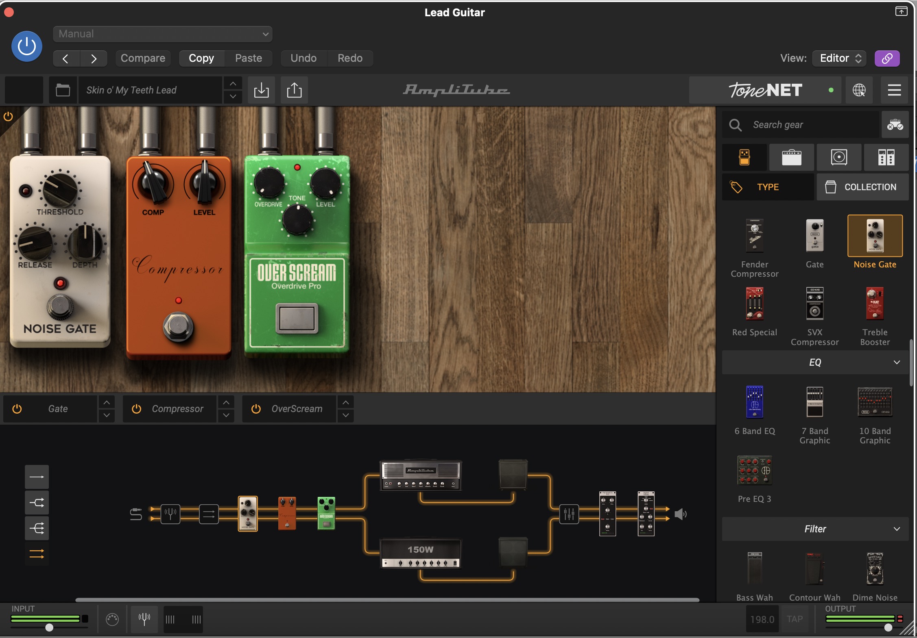Collapse the Filter gear section

(815, 529)
